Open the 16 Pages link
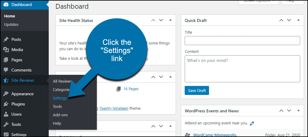The image size is (308, 137). coord(131,89)
